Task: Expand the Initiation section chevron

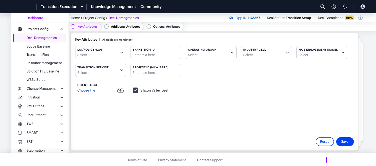Action: (x=62, y=97)
